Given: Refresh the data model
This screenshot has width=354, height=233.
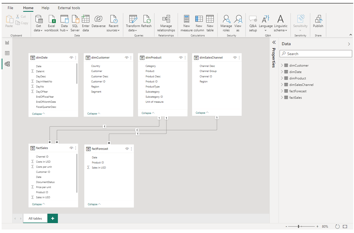Looking at the screenshot, I should point(146,21).
